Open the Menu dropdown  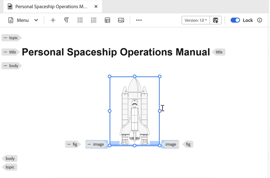pos(23,20)
